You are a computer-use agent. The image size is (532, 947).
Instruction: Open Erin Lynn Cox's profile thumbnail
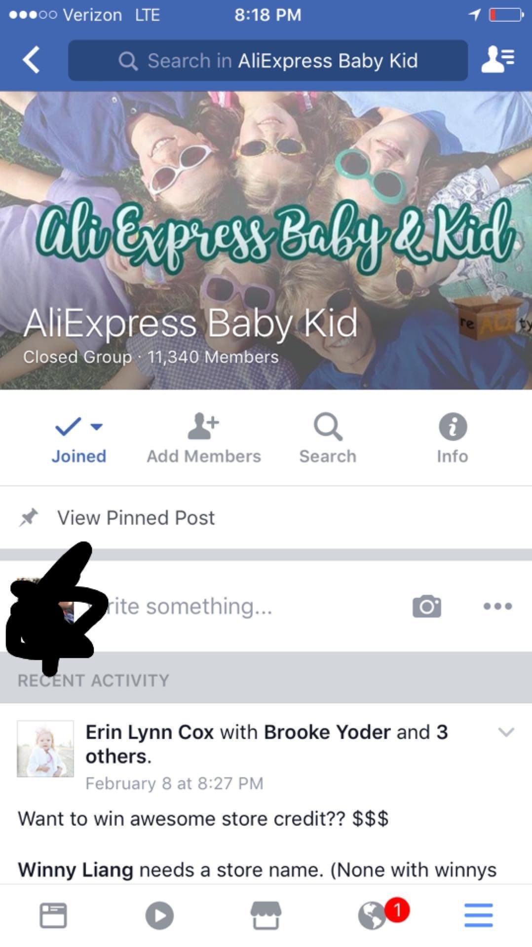[45, 749]
